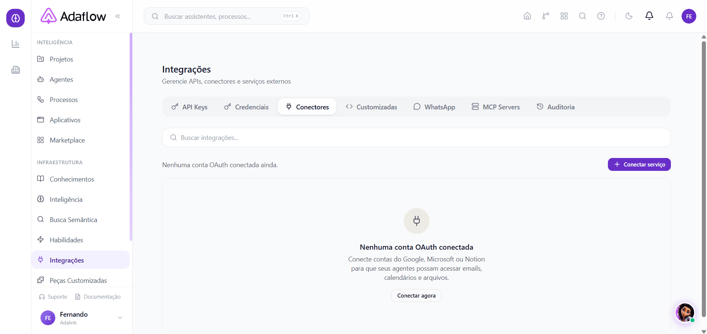Click the sidebar purple scrollbar
Screen dimensions: 707x334
(x=131, y=137)
